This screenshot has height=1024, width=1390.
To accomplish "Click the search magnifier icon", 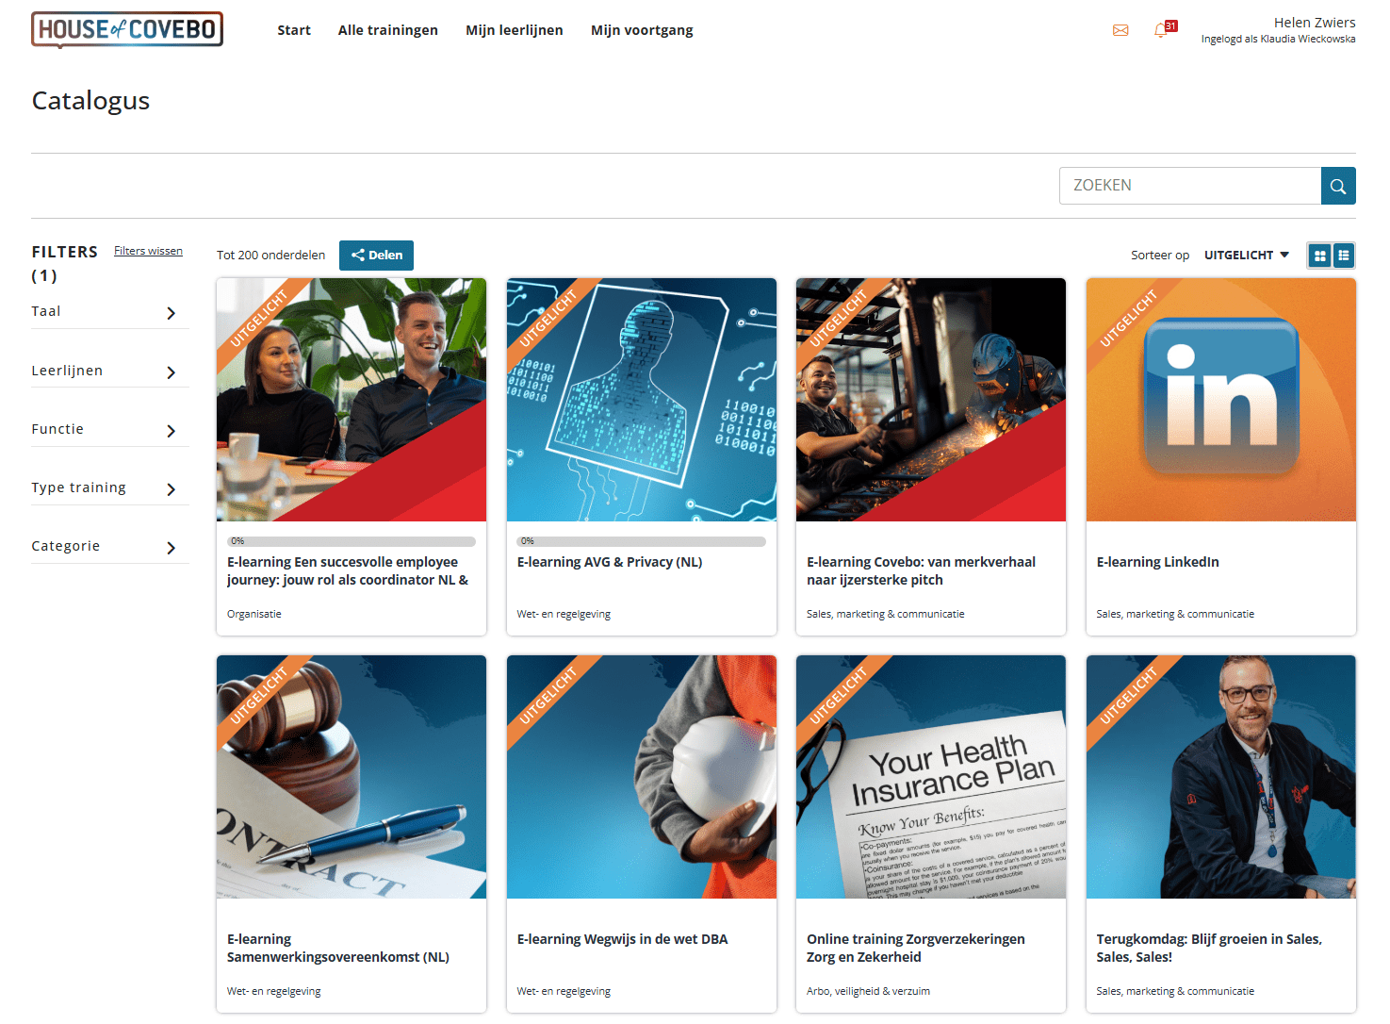I will click(1338, 185).
